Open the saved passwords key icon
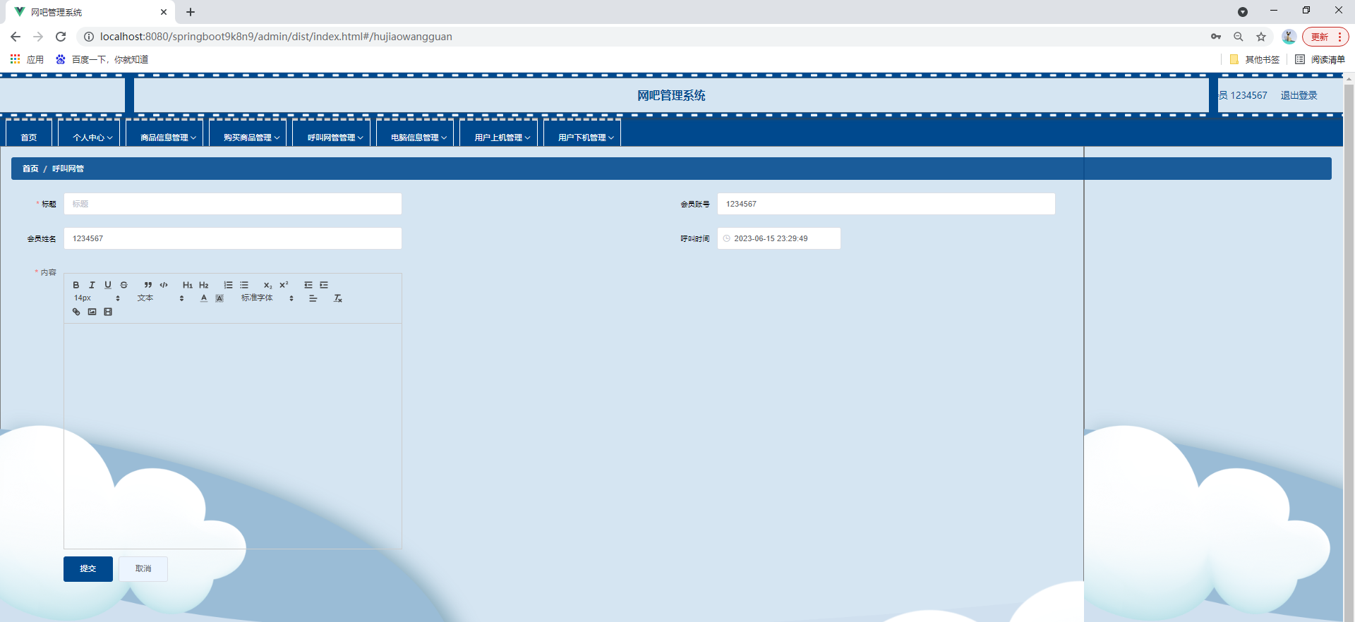This screenshot has width=1355, height=622. click(x=1216, y=37)
